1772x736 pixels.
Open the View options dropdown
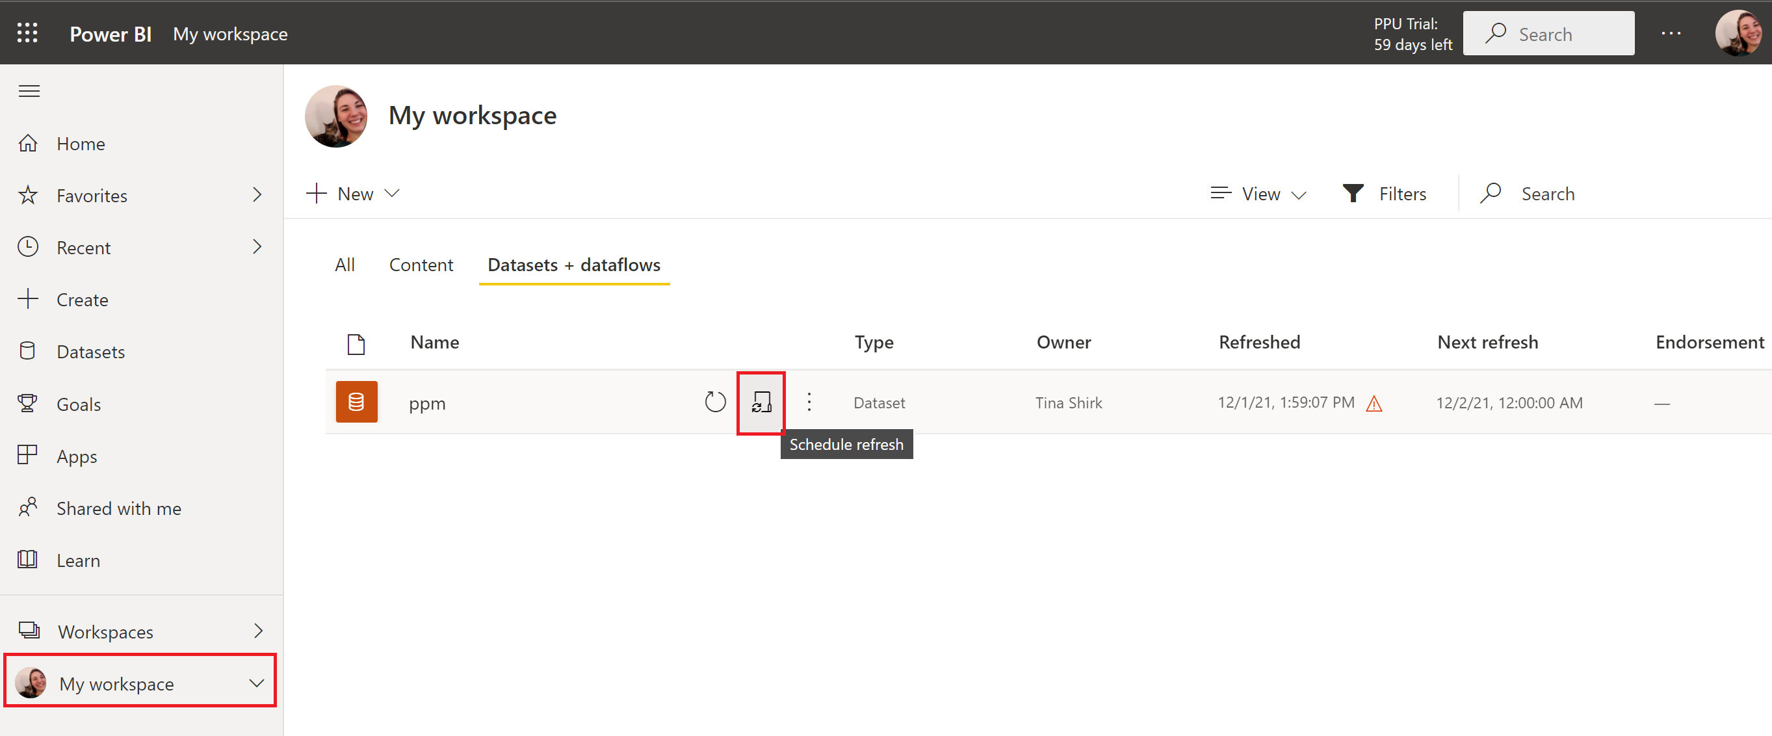pos(1258,193)
